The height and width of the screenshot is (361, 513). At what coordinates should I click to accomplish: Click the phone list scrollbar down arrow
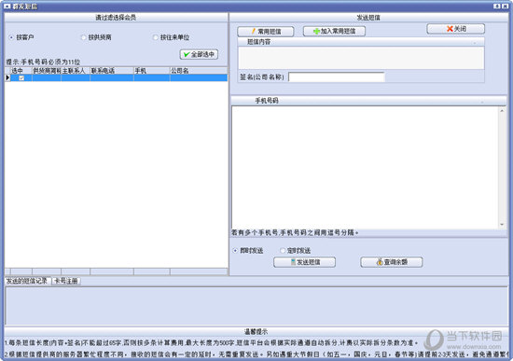pos(502,225)
